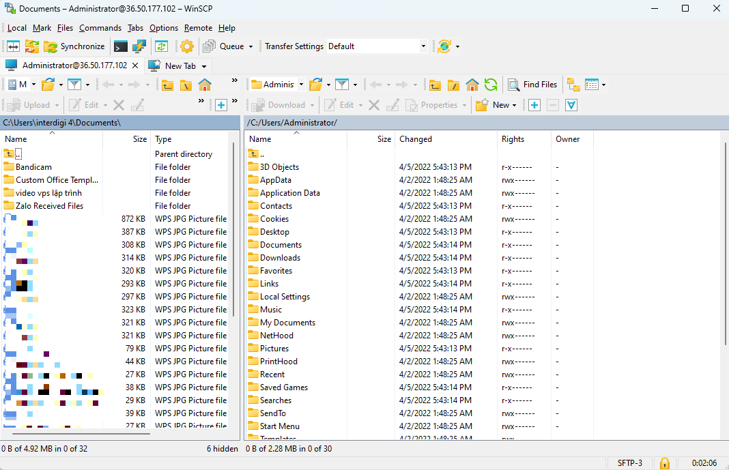Go to remote root directory icon
Image resolution: width=729 pixels, height=470 pixels.
(x=454, y=85)
